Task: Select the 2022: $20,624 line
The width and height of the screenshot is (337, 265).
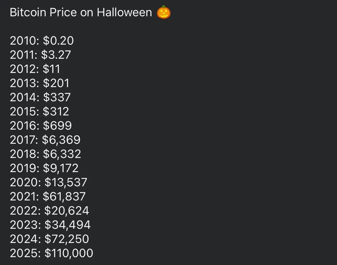Action: tap(49, 211)
